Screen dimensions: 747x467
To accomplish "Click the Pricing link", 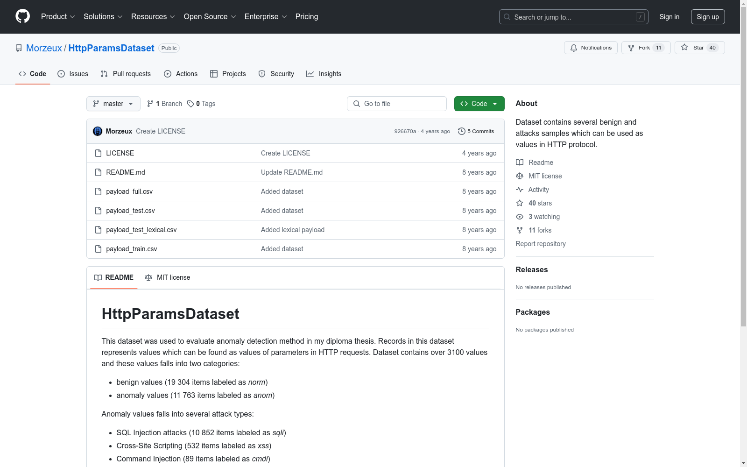I will [x=307, y=17].
